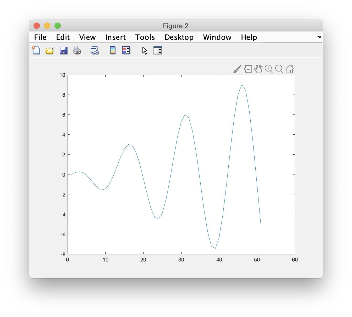This screenshot has width=352, height=317.
Task: Close the Figure 2 window
Action: click(37, 26)
